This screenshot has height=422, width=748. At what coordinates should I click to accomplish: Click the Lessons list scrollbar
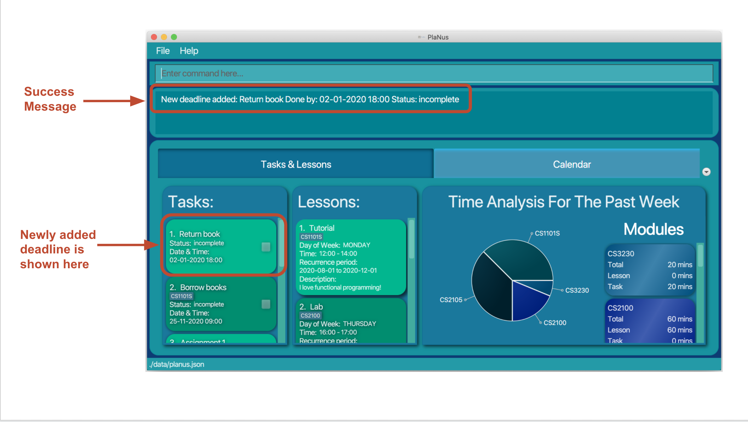point(411,239)
